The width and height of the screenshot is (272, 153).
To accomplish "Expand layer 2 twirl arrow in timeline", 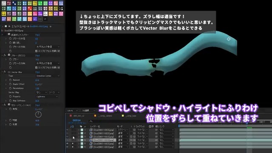I will coord(79,133).
